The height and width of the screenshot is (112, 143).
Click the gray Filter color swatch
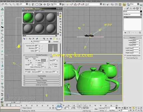[43, 60]
